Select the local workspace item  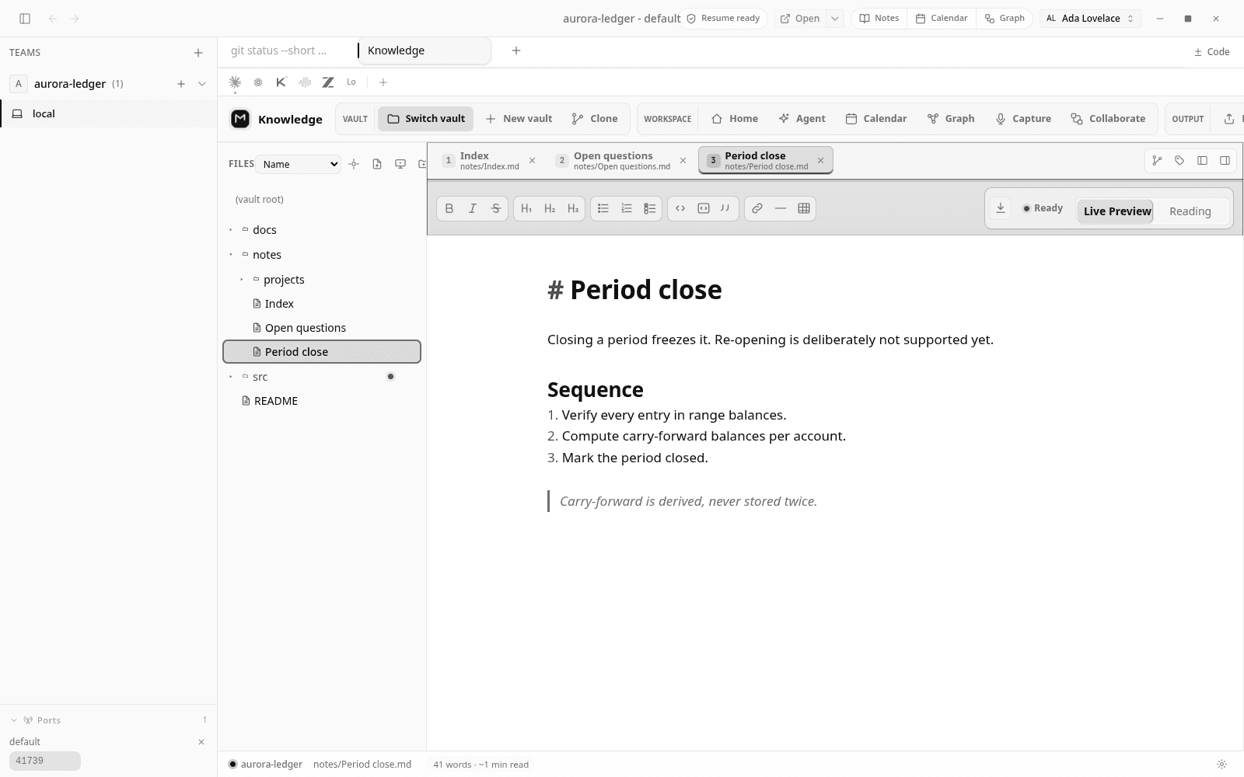click(108, 113)
